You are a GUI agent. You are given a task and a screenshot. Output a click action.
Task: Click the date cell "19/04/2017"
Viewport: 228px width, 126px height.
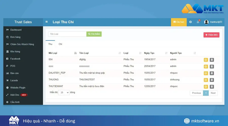(150, 59)
